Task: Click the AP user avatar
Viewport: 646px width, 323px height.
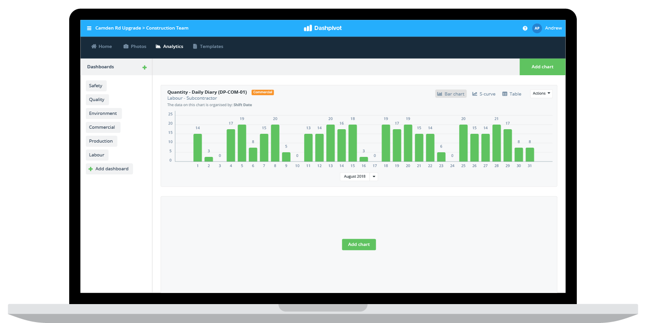Action: coord(537,28)
